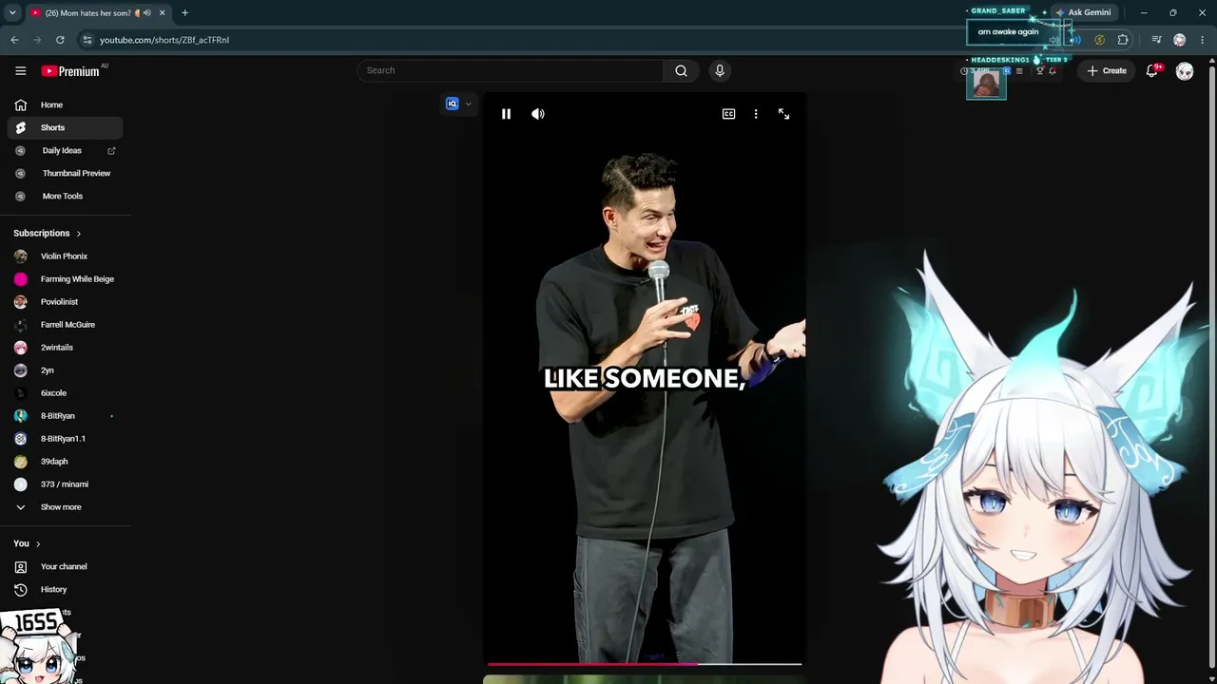This screenshot has height=684, width=1217.
Task: Open the tab search dropdown
Action: pyautogui.click(x=12, y=12)
